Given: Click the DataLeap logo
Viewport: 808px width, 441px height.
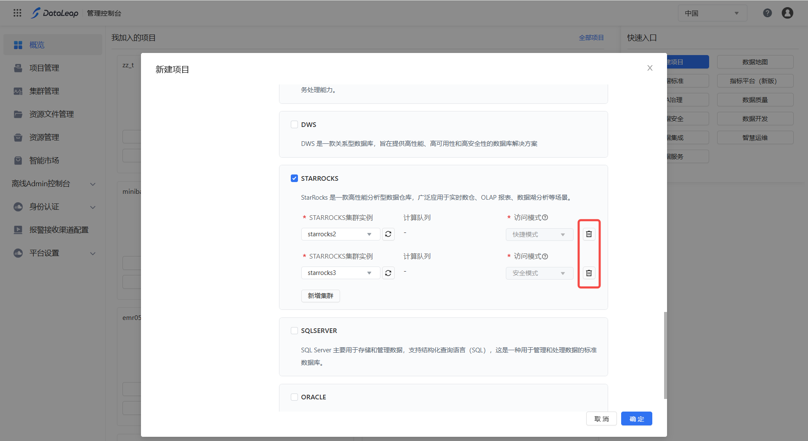Looking at the screenshot, I should [55, 13].
